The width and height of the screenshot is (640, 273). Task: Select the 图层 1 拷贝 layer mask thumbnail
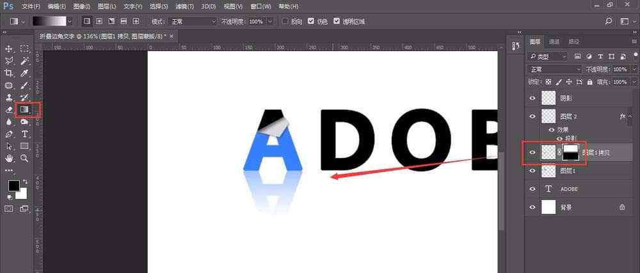pos(571,152)
